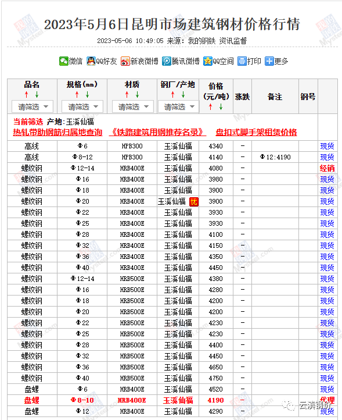This screenshot has width=342, height=420.
Task: Sort 钢厂/产地 descending with green arrow
Action: (183, 95)
